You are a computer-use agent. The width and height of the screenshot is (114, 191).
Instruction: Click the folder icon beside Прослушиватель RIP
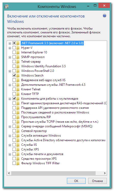(x=18, y=117)
